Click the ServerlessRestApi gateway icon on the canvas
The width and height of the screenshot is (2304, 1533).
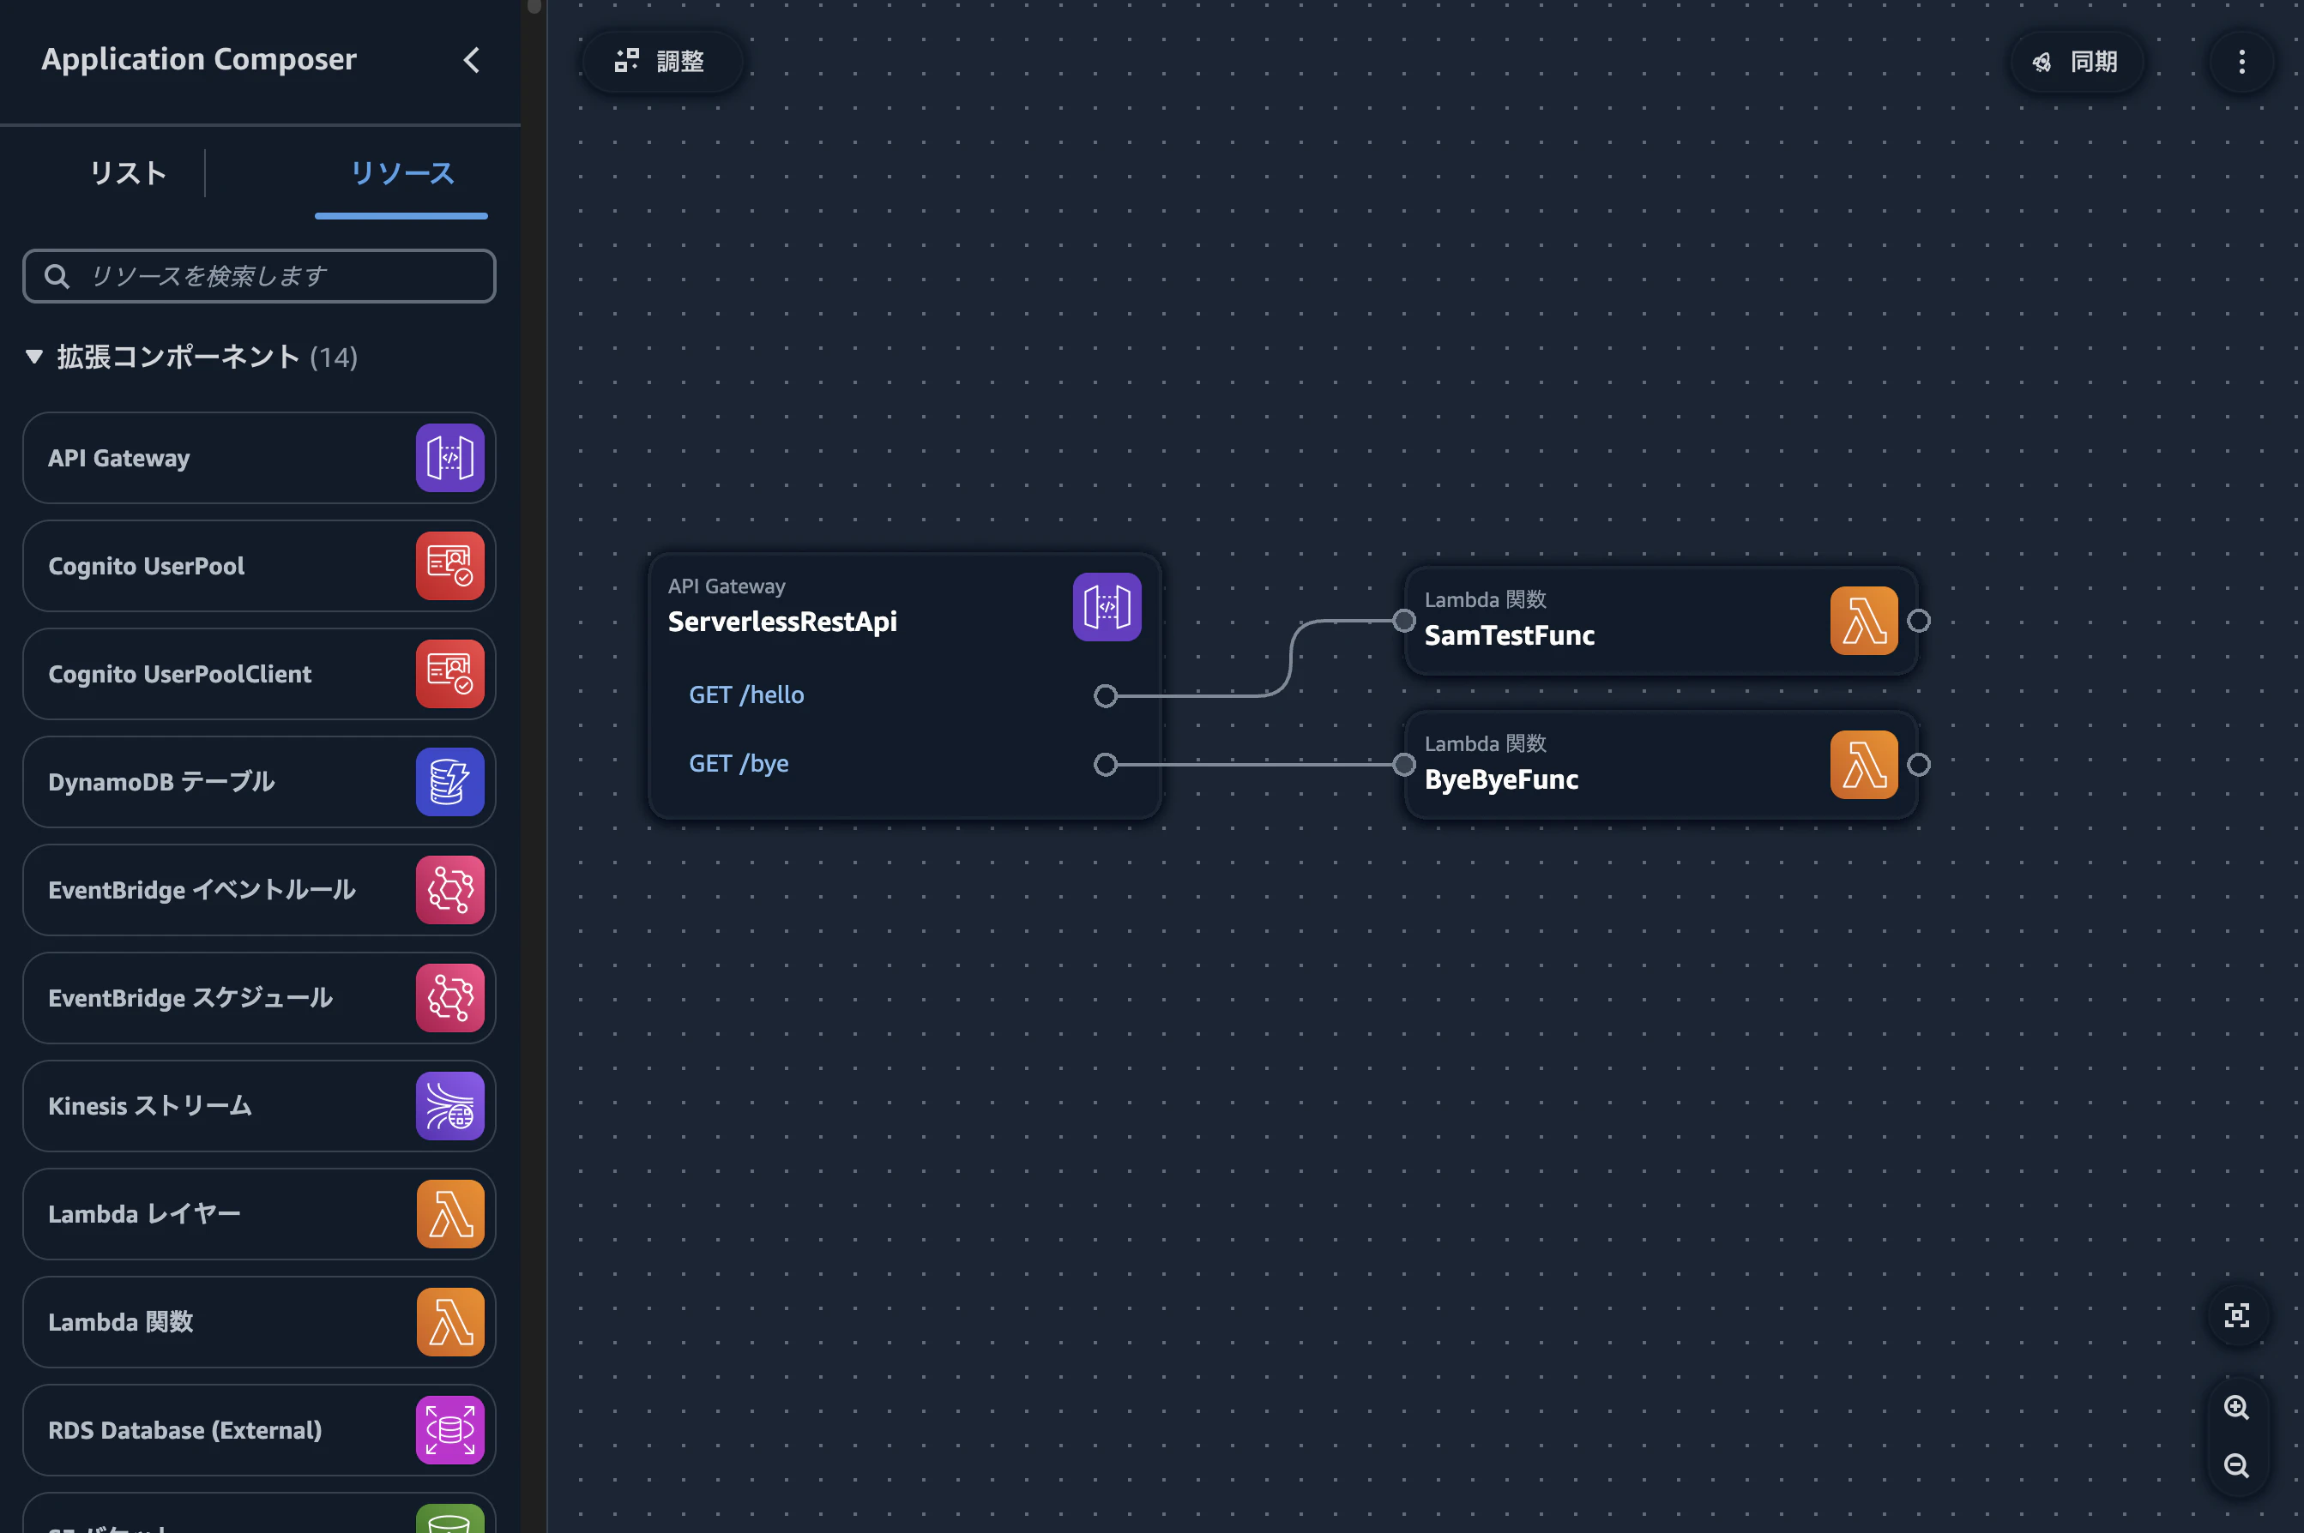(1107, 607)
